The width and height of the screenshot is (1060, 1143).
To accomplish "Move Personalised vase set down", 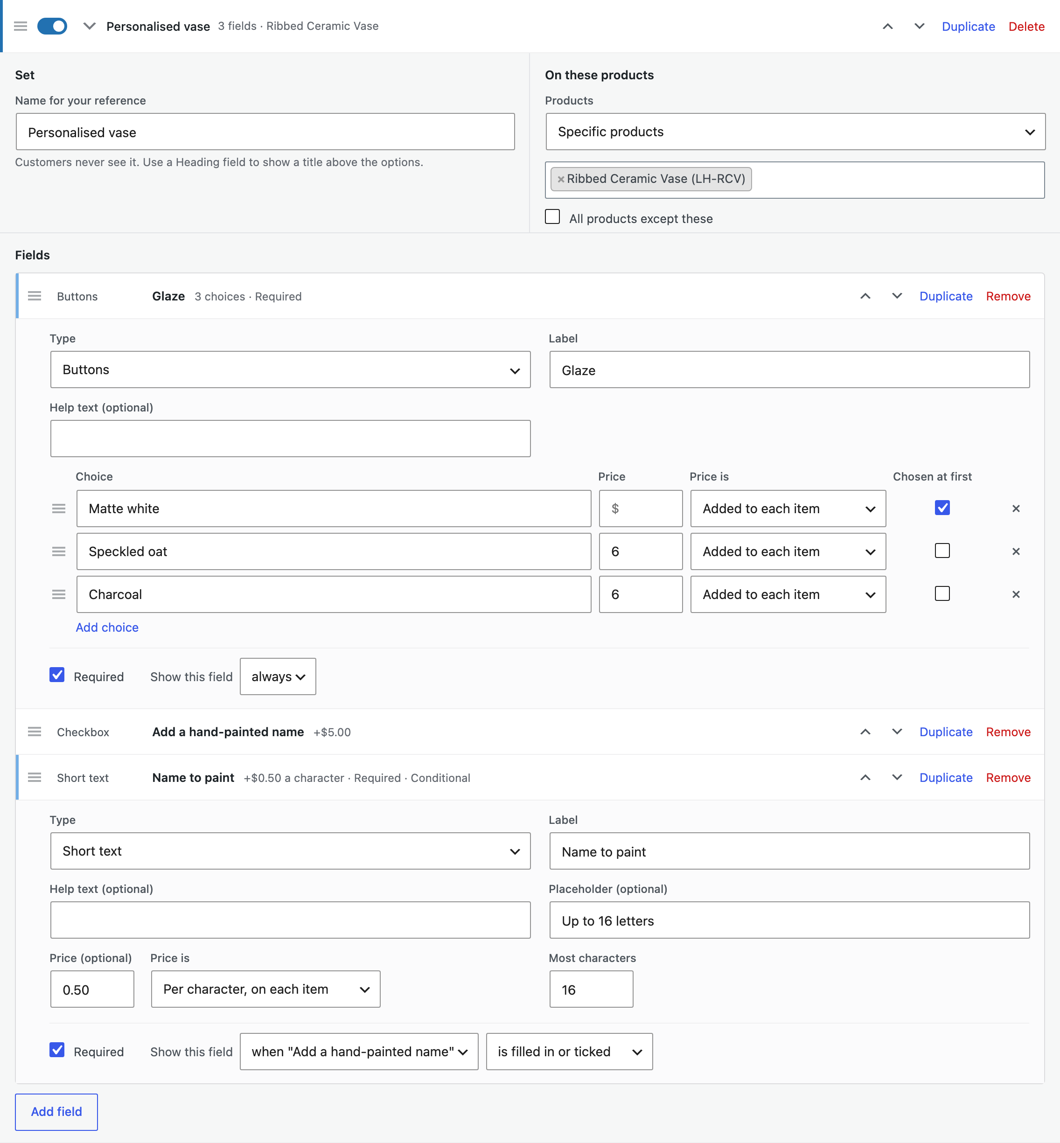I will click(920, 27).
